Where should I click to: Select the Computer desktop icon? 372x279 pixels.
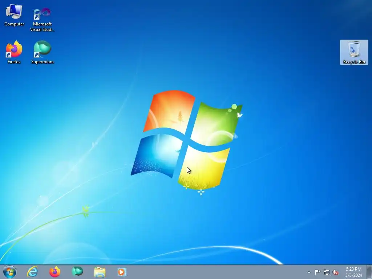[14, 15]
